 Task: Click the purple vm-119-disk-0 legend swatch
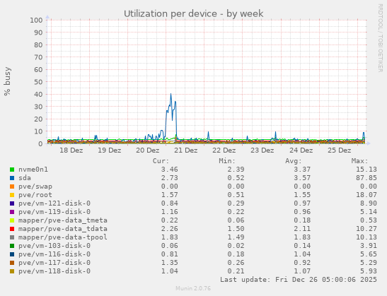click(x=12, y=212)
